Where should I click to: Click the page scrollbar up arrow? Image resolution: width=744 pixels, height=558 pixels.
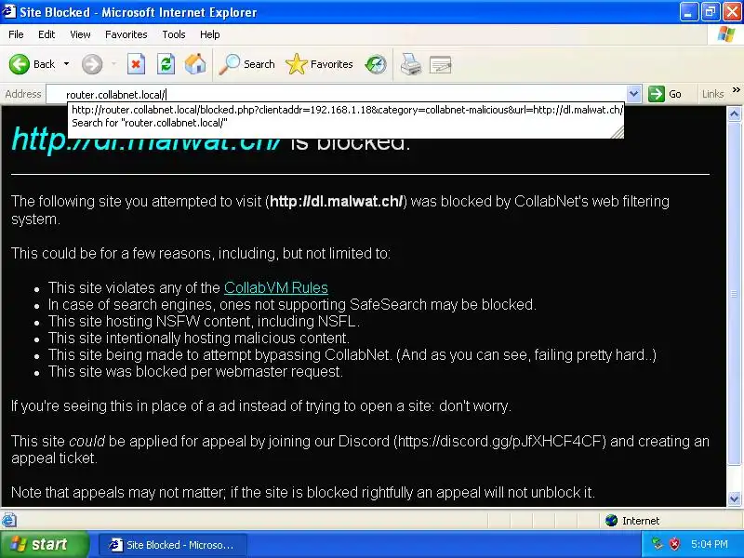pyautogui.click(x=734, y=113)
